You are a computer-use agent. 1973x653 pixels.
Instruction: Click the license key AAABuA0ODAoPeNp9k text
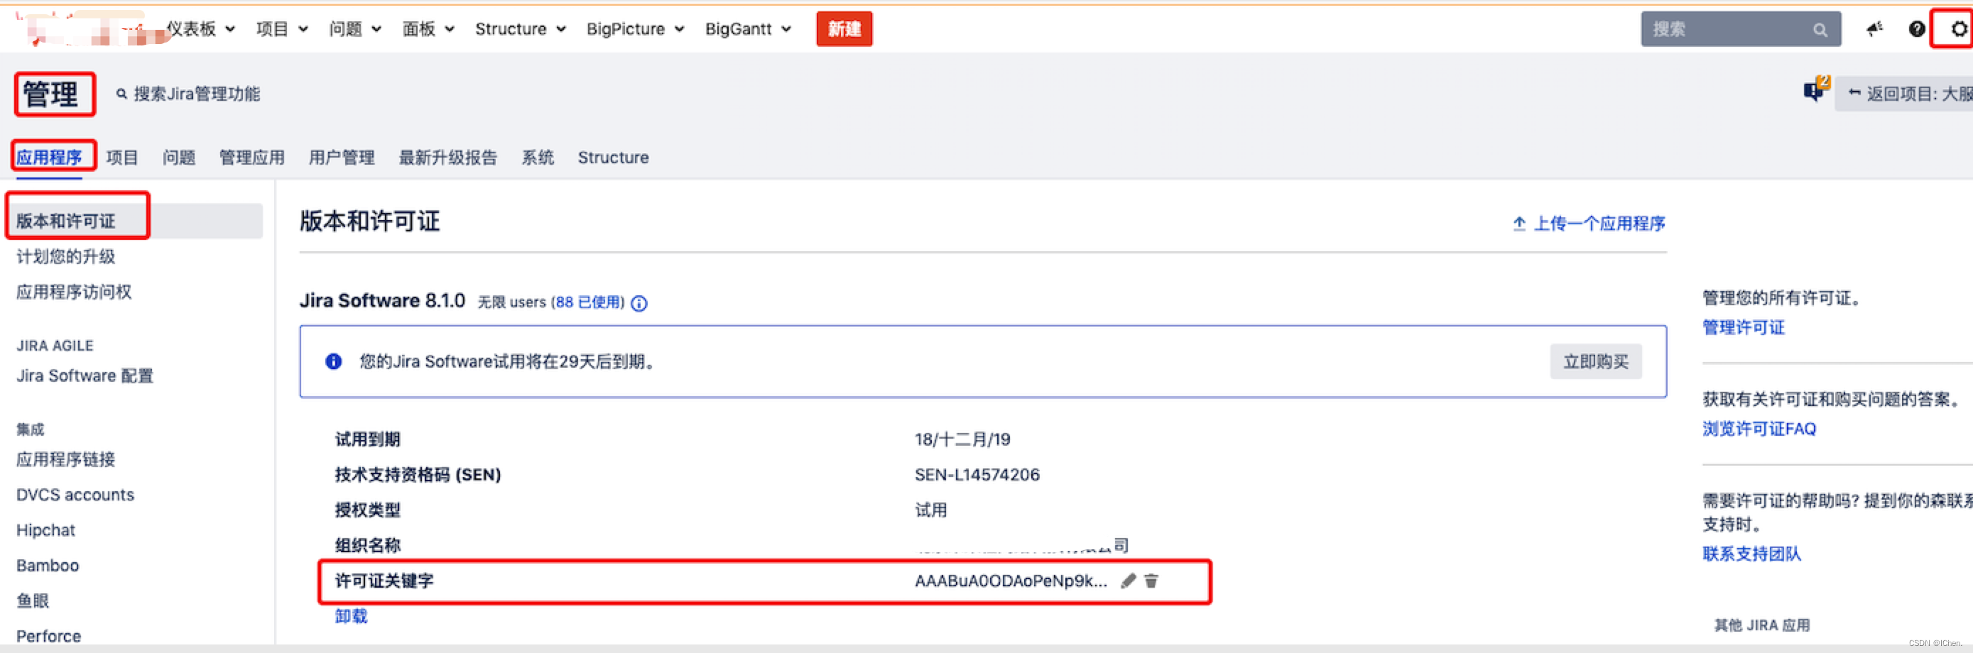tap(1011, 581)
